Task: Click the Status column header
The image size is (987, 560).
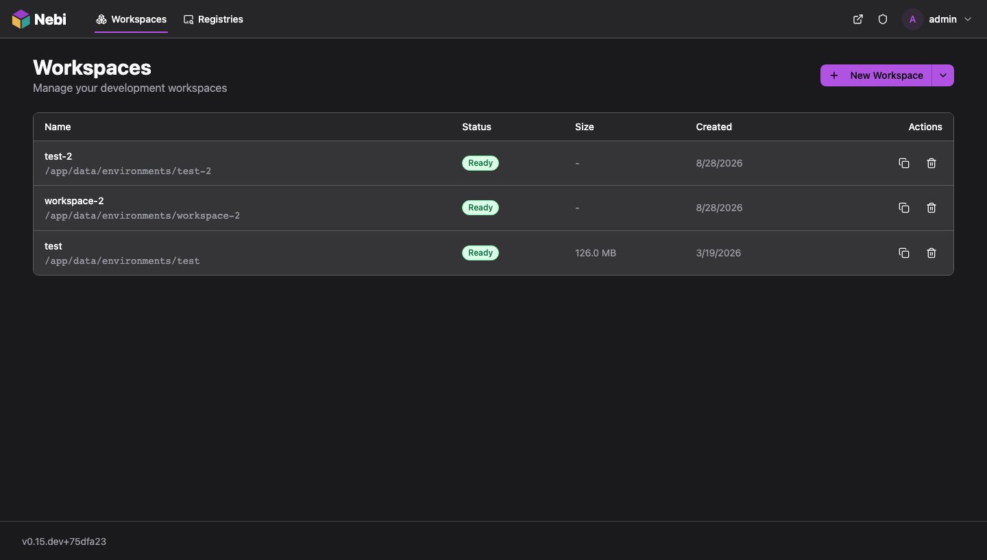Action: tap(476, 127)
